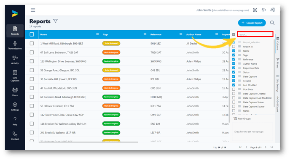Tick the checkbox for 67 Bull Lane row
The height and width of the screenshot is (160, 290).
[32, 52]
